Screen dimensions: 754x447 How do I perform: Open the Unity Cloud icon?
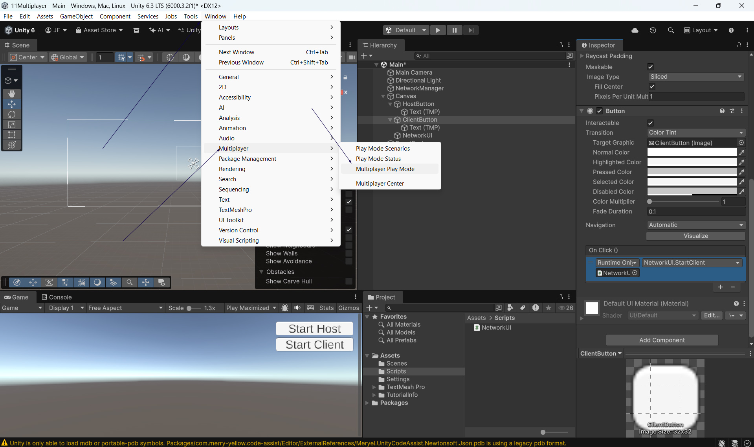click(635, 30)
